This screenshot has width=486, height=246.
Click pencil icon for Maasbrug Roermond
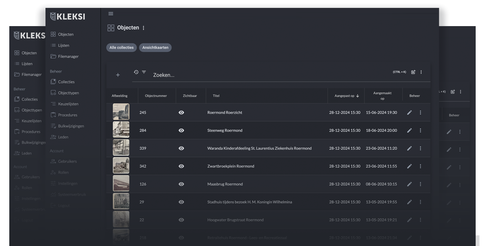(x=409, y=184)
